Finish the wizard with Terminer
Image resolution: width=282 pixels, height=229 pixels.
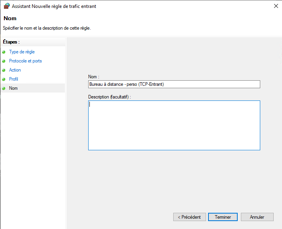coord(223,217)
